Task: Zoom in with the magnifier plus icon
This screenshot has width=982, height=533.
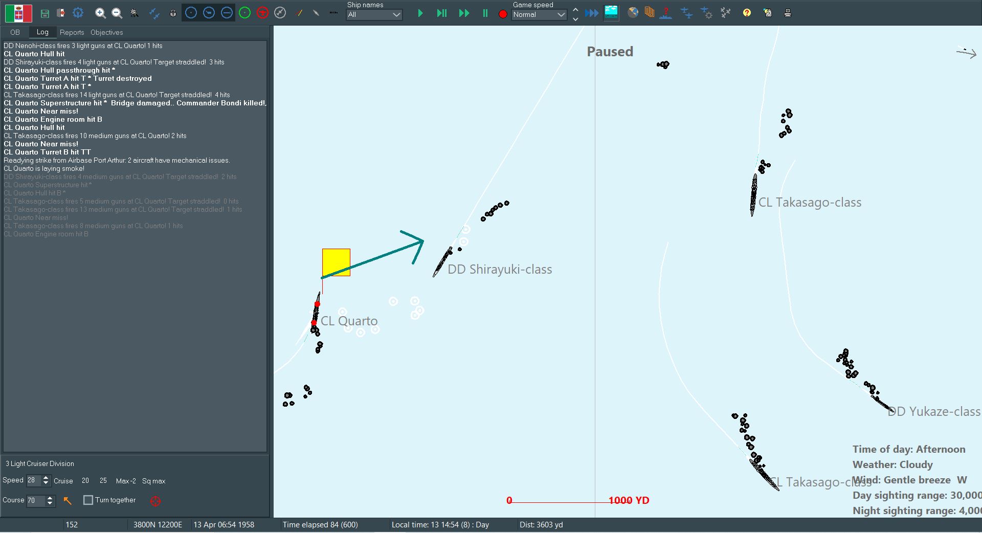Action: pyautogui.click(x=100, y=13)
